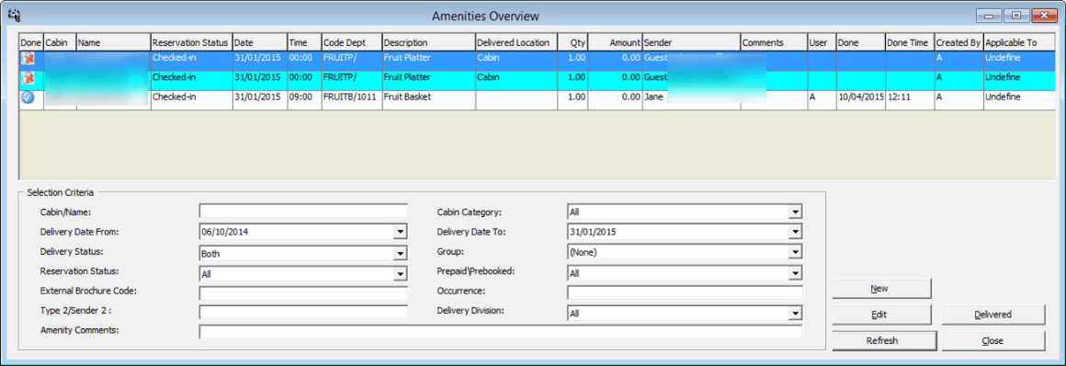Image resolution: width=1066 pixels, height=366 pixels.
Task: Click the Comments column header
Action: [x=774, y=42]
